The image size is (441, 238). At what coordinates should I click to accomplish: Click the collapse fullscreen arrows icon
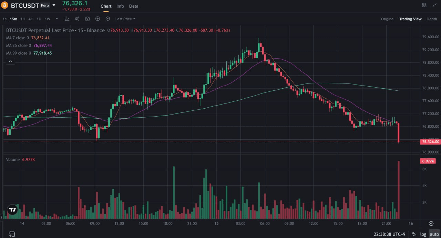[434, 5]
